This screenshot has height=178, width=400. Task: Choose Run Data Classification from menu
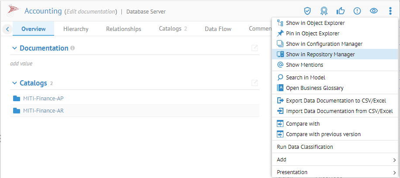point(305,147)
